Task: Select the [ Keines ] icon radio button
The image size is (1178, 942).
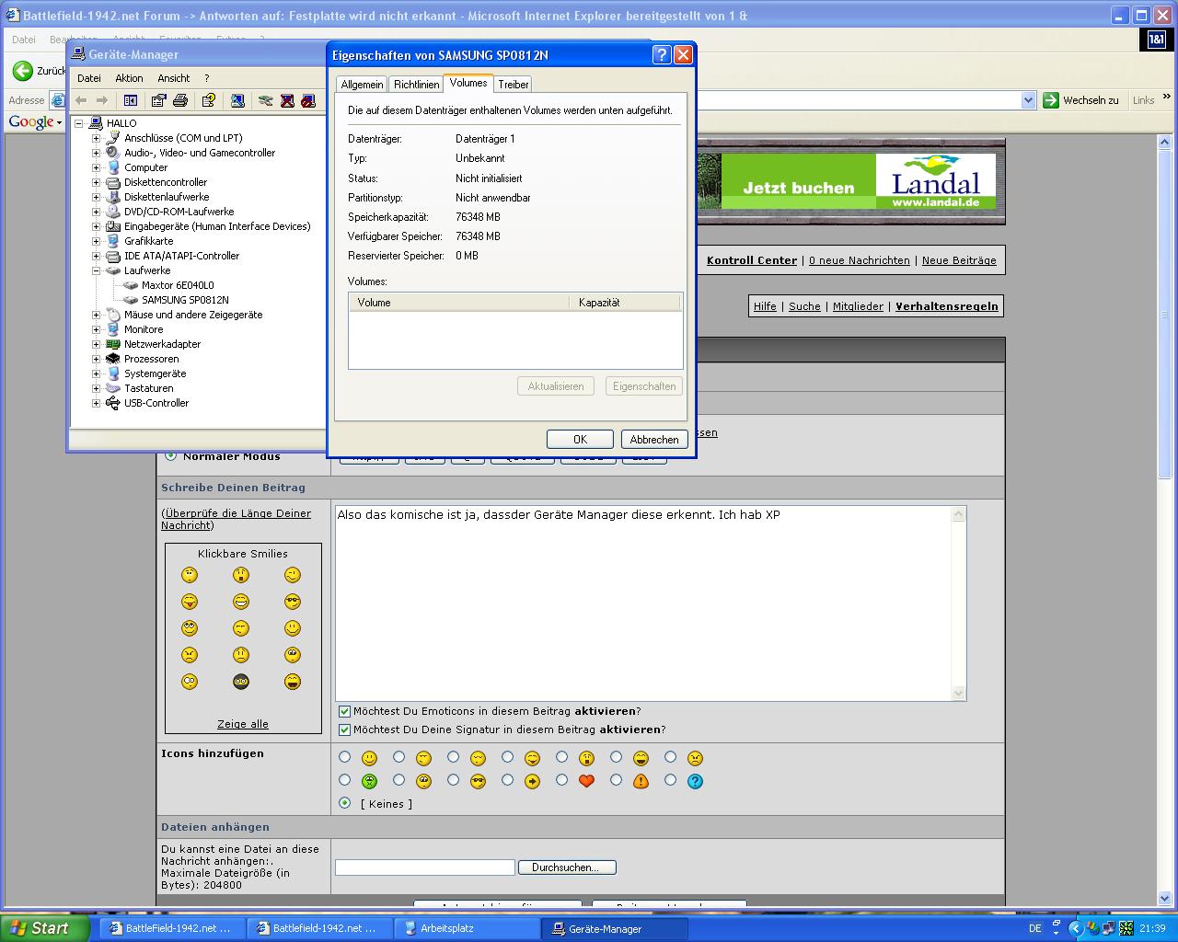Action: point(344,803)
